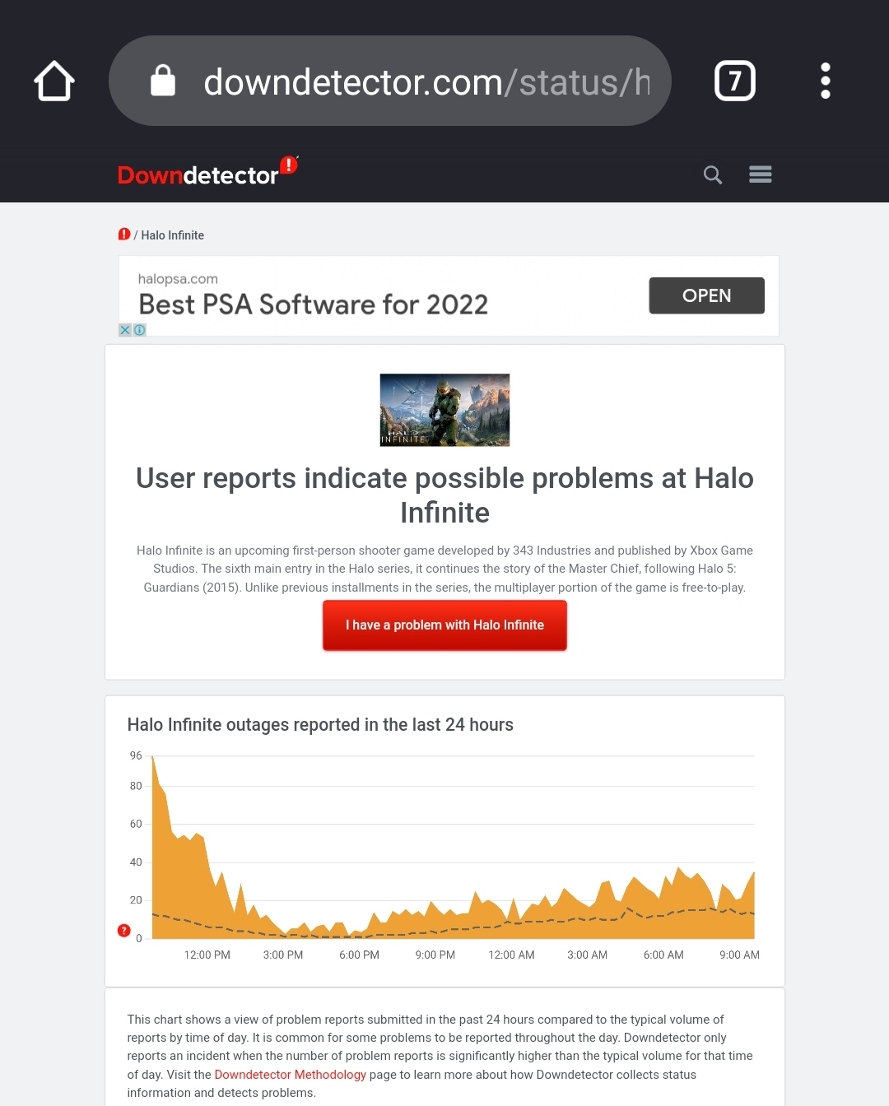Click the Halo Infinite breadcrumb text
The image size is (889, 1106).
[172, 235]
